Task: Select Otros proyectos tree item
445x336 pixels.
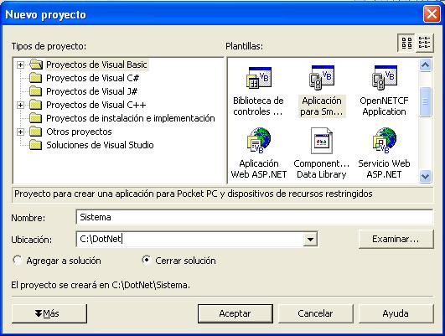Action: 79,132
